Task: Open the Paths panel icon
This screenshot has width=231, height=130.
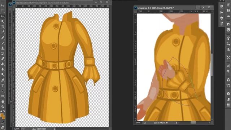Action: [228, 86]
